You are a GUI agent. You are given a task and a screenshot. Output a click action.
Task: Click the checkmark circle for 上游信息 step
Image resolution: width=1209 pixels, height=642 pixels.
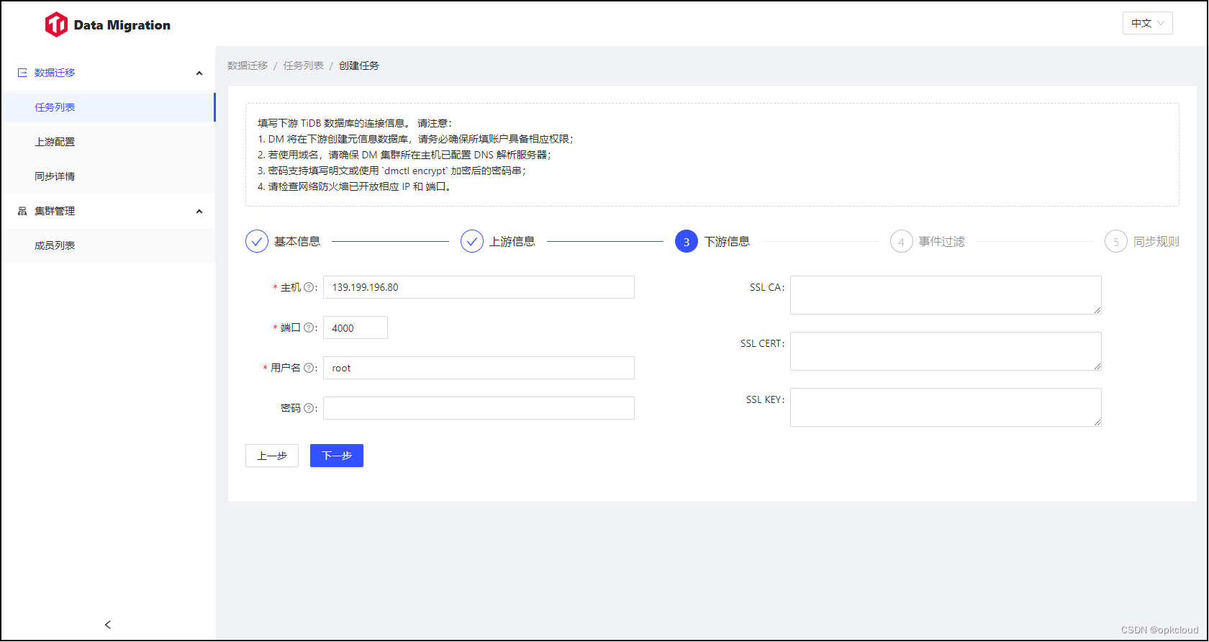tap(472, 241)
